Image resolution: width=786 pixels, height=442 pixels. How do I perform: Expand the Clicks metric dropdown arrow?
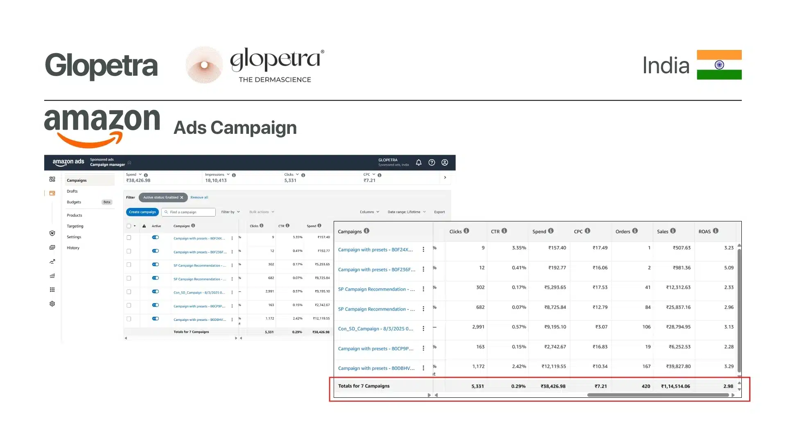(297, 174)
